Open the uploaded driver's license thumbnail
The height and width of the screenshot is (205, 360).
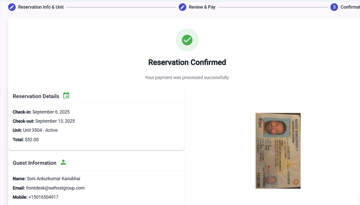click(x=278, y=151)
